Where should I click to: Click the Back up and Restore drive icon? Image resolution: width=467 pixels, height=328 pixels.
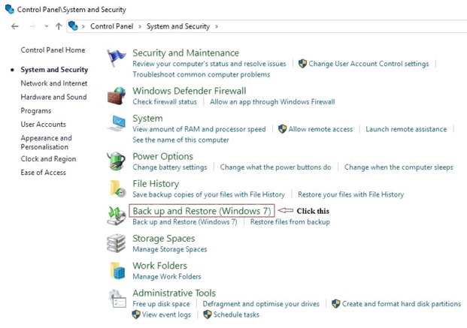117,216
